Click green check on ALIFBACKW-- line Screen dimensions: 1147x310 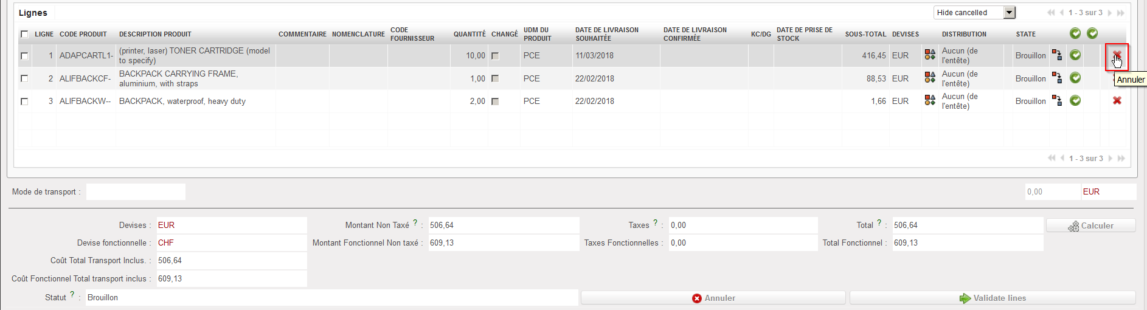(x=1075, y=101)
